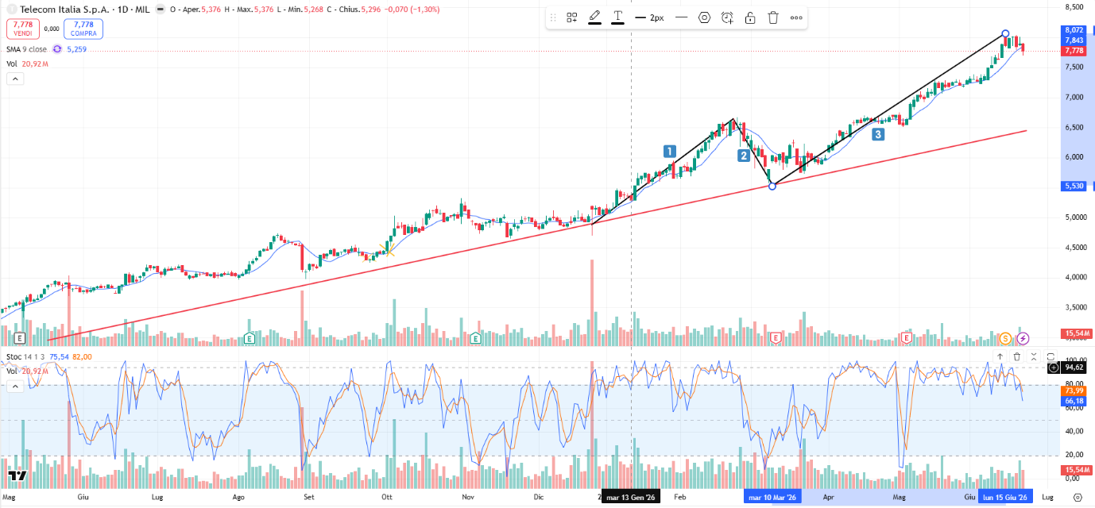1095x508 pixels.
Task: Click the mar 10 Mar '26 date label
Action: (x=772, y=498)
